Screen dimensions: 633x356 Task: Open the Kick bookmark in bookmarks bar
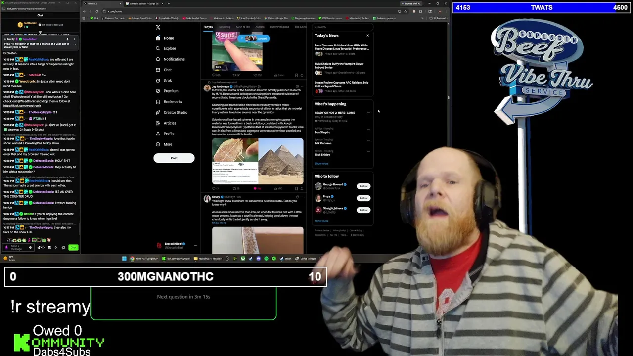click(x=94, y=18)
